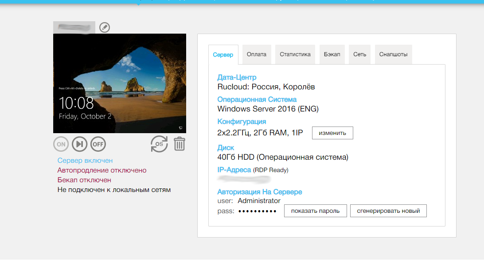Image resolution: width=484 pixels, height=261 pixels.
Task: Click the reinstall OS icon
Action: click(159, 144)
